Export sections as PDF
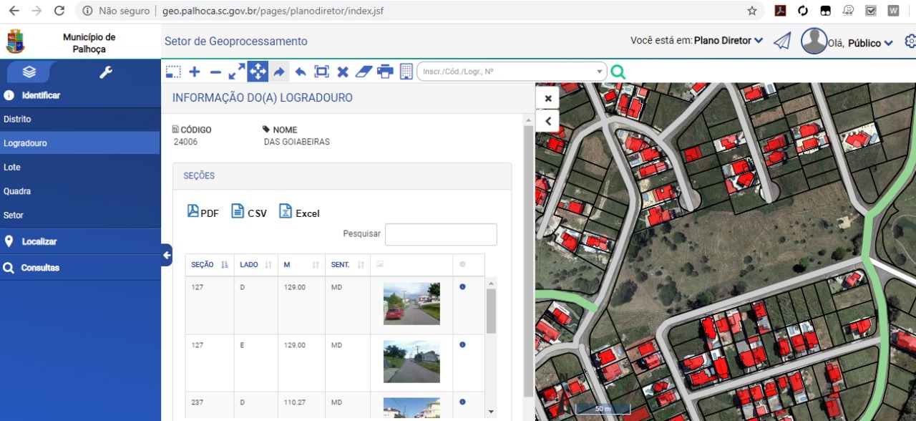 [x=203, y=212]
